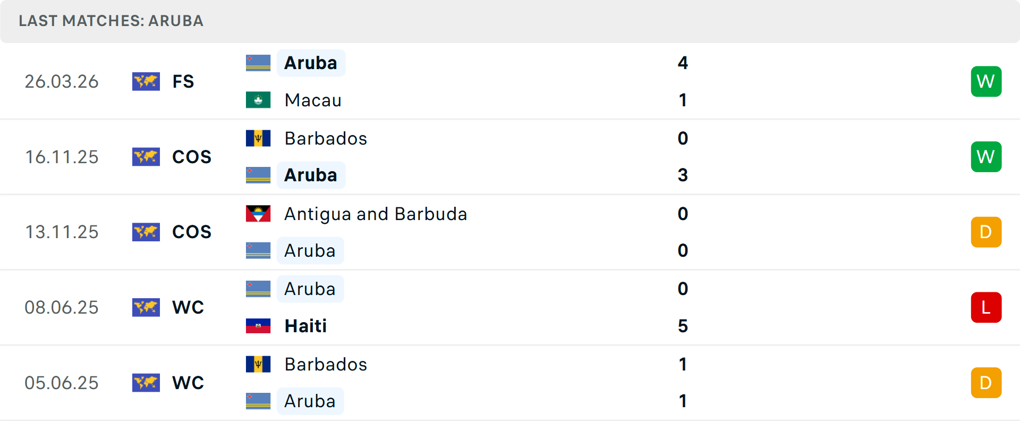The height and width of the screenshot is (421, 1020).
Task: Click the green W badge for the Macau match
Action: click(x=986, y=81)
